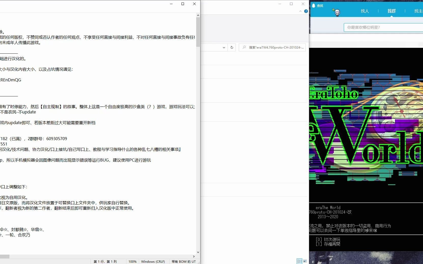The height and width of the screenshot is (264, 423).
Task: Close the Explorer window
Action: click(303, 4)
